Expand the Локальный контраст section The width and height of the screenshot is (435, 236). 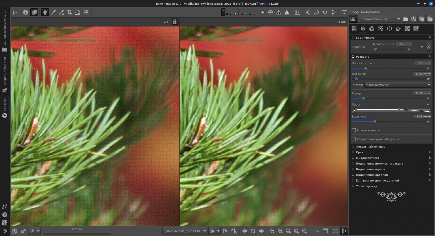[x=371, y=147]
